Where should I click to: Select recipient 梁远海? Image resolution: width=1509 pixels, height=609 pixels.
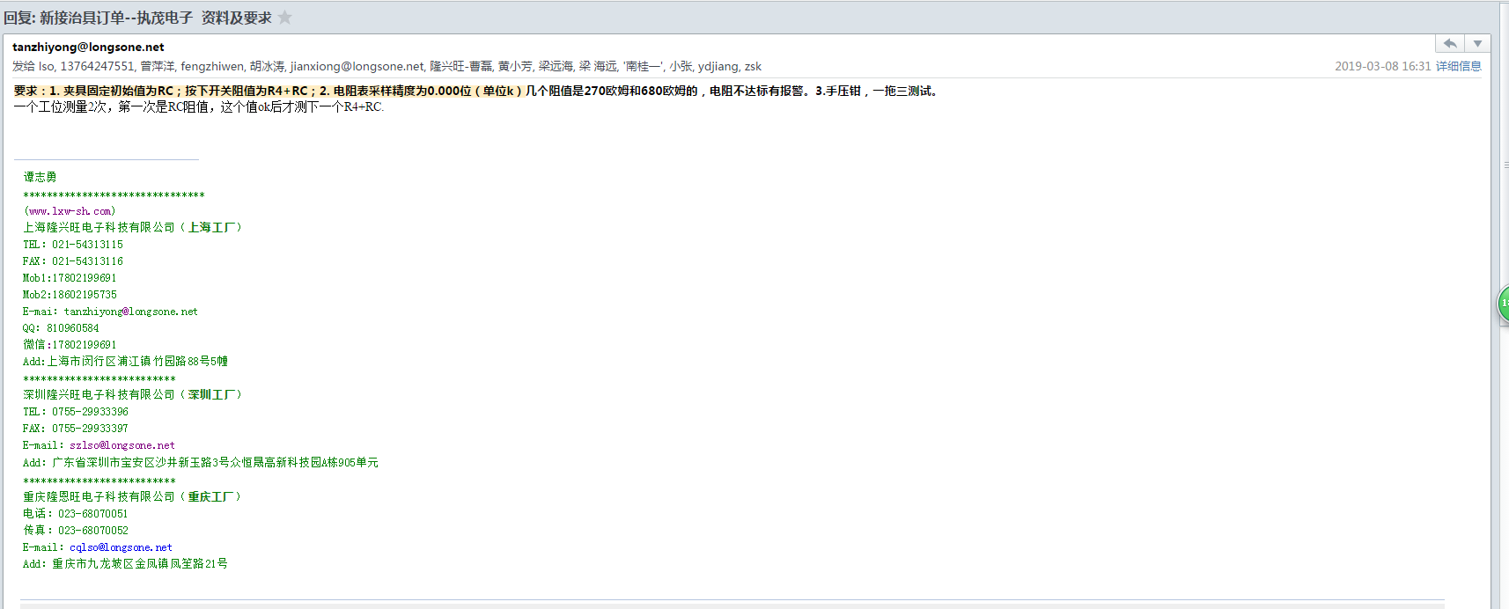pos(556,66)
